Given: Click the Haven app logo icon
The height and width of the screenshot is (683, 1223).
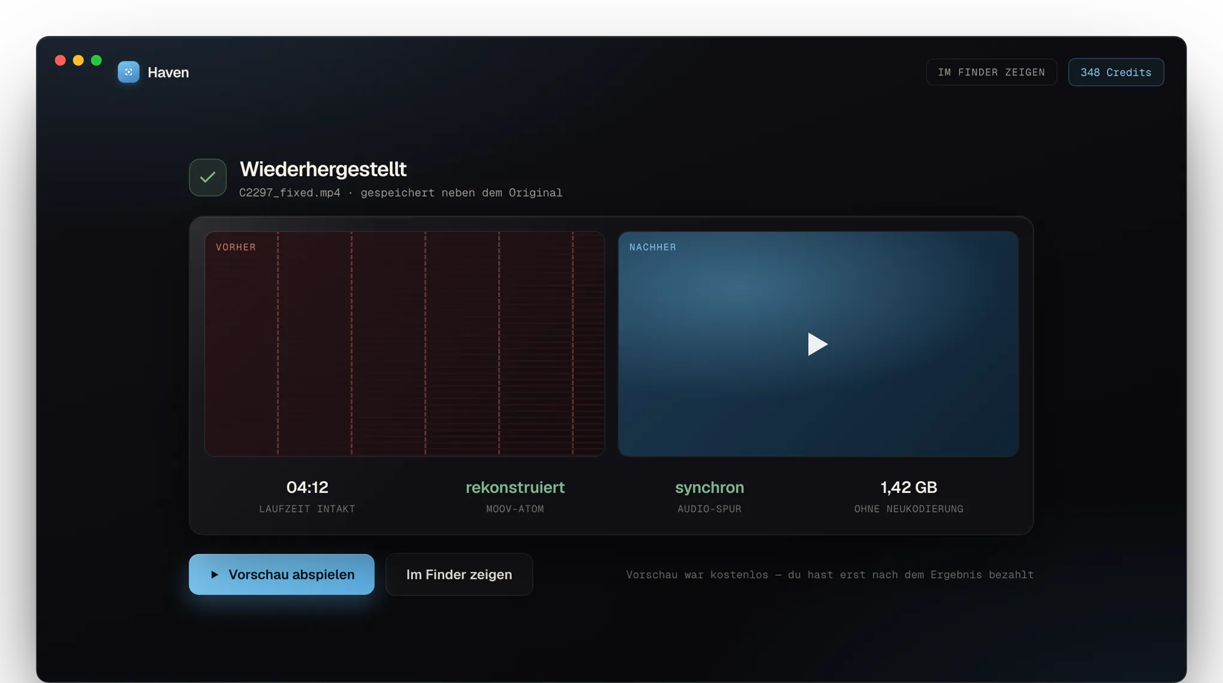Looking at the screenshot, I should [x=128, y=72].
